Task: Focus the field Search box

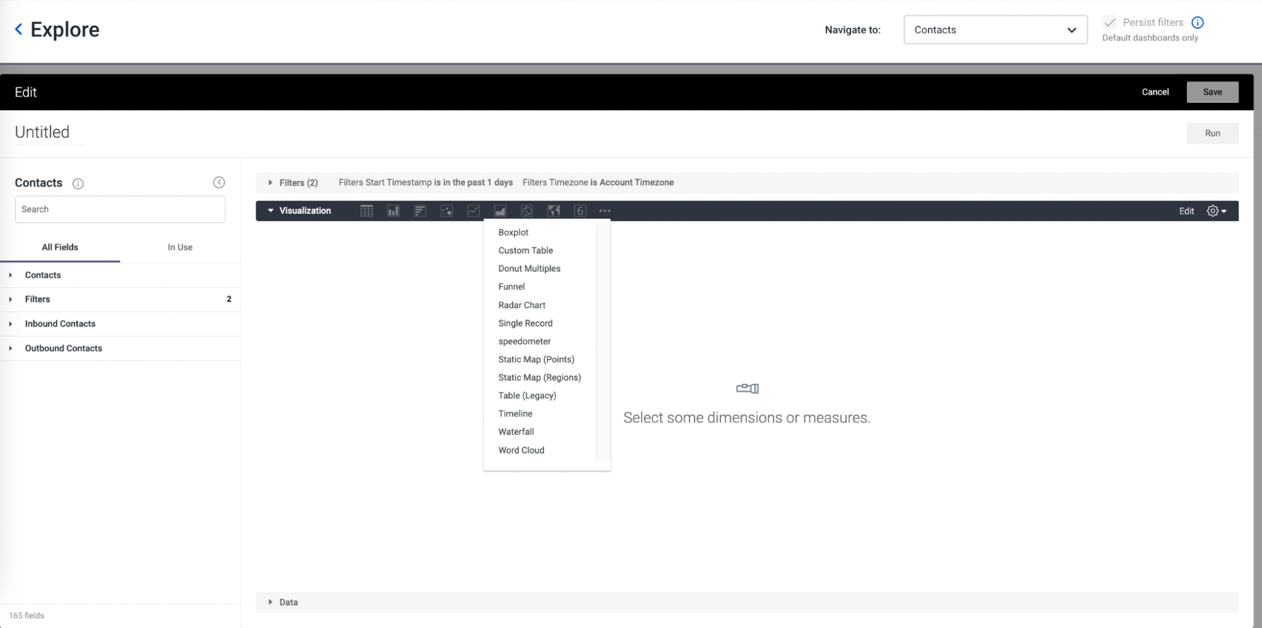Action: (x=120, y=210)
